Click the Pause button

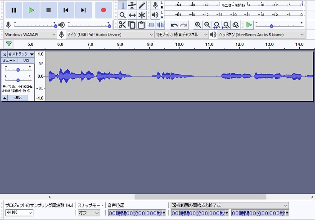(13, 10)
